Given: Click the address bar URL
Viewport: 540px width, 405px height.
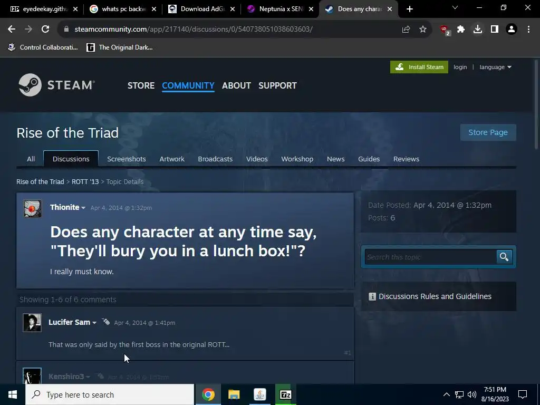Looking at the screenshot, I should tap(194, 30).
